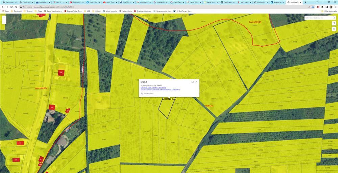Viewport: 338px width, 173px height.
Task: Open 'Extras de carte funciară' link
Action: pyautogui.click(x=153, y=88)
